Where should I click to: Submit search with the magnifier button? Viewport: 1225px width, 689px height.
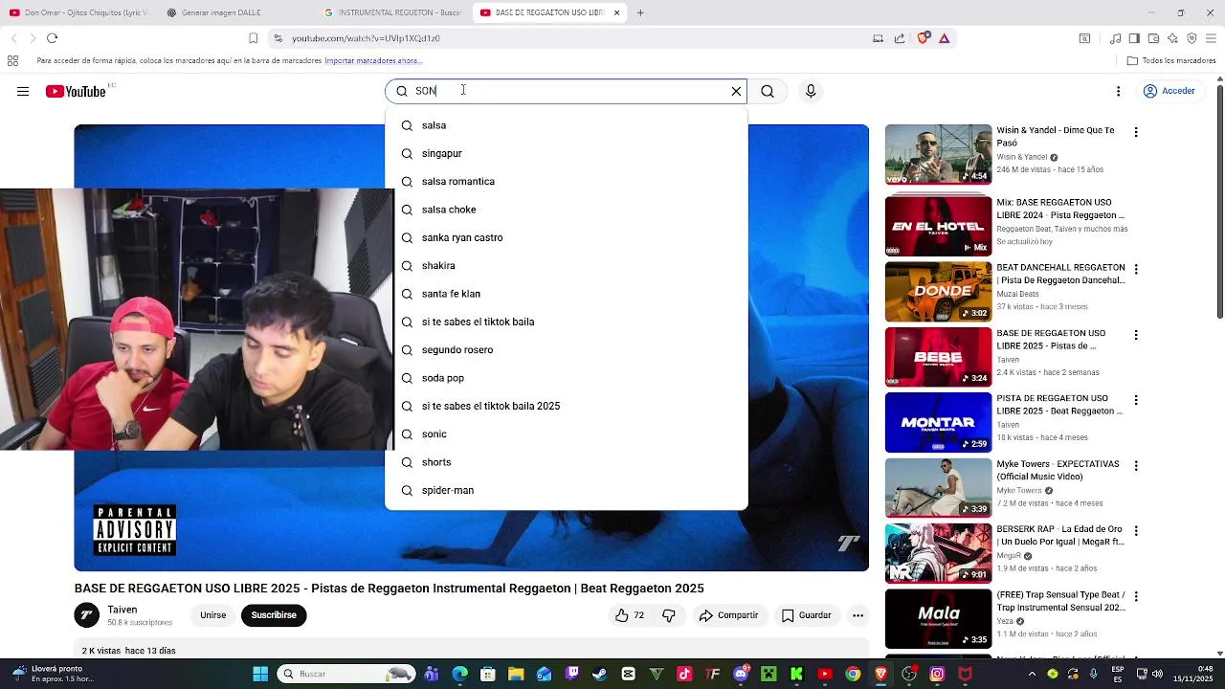[x=768, y=91]
